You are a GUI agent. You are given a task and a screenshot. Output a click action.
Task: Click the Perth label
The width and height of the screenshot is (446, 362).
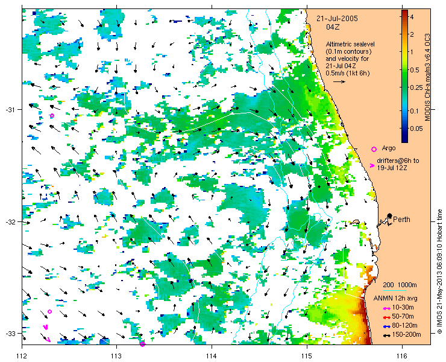tap(401, 220)
